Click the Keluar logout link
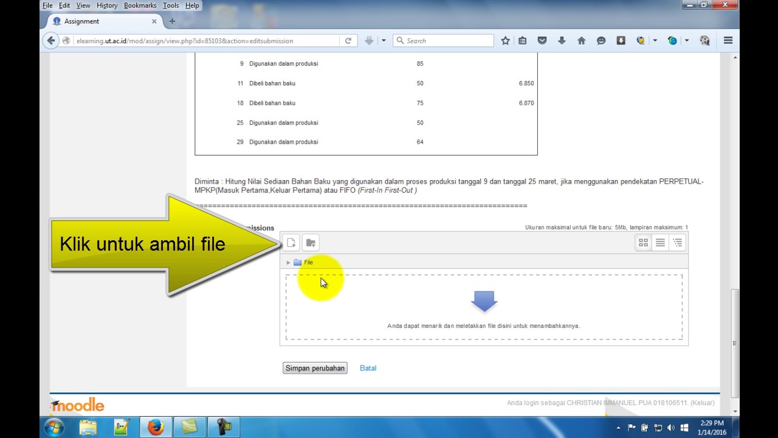This screenshot has height=438, width=778. point(703,403)
